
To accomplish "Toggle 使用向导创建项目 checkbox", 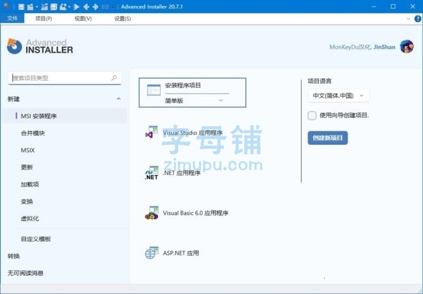I will coord(312,116).
